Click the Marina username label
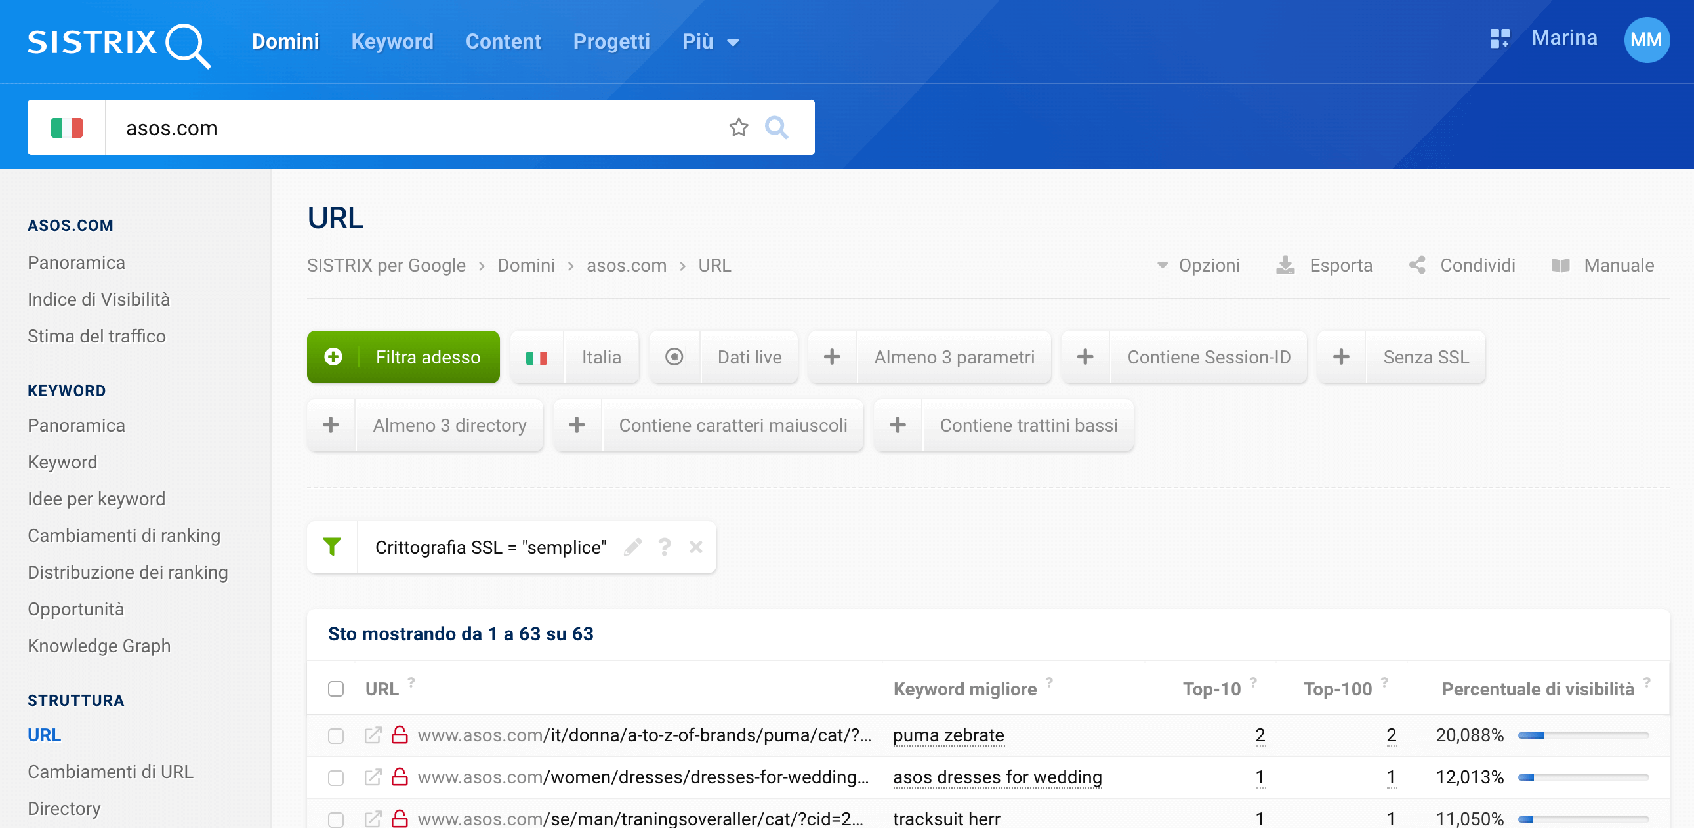 [1564, 37]
